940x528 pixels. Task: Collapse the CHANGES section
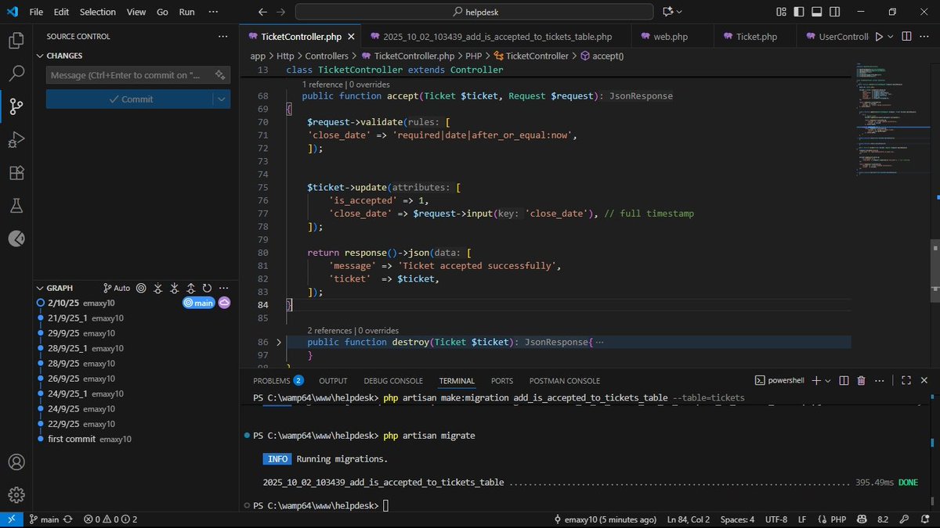pyautogui.click(x=41, y=56)
